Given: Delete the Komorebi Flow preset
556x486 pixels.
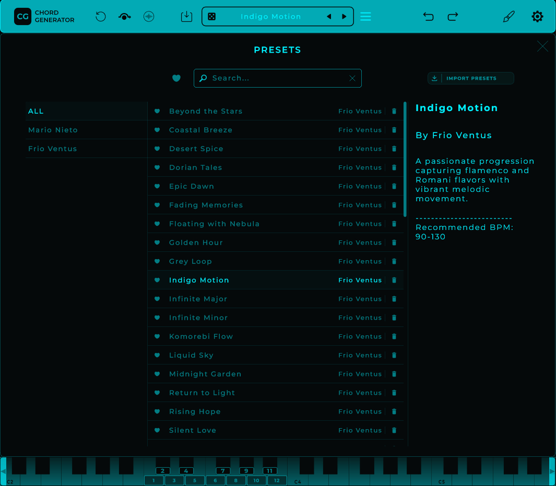Looking at the screenshot, I should 394,336.
